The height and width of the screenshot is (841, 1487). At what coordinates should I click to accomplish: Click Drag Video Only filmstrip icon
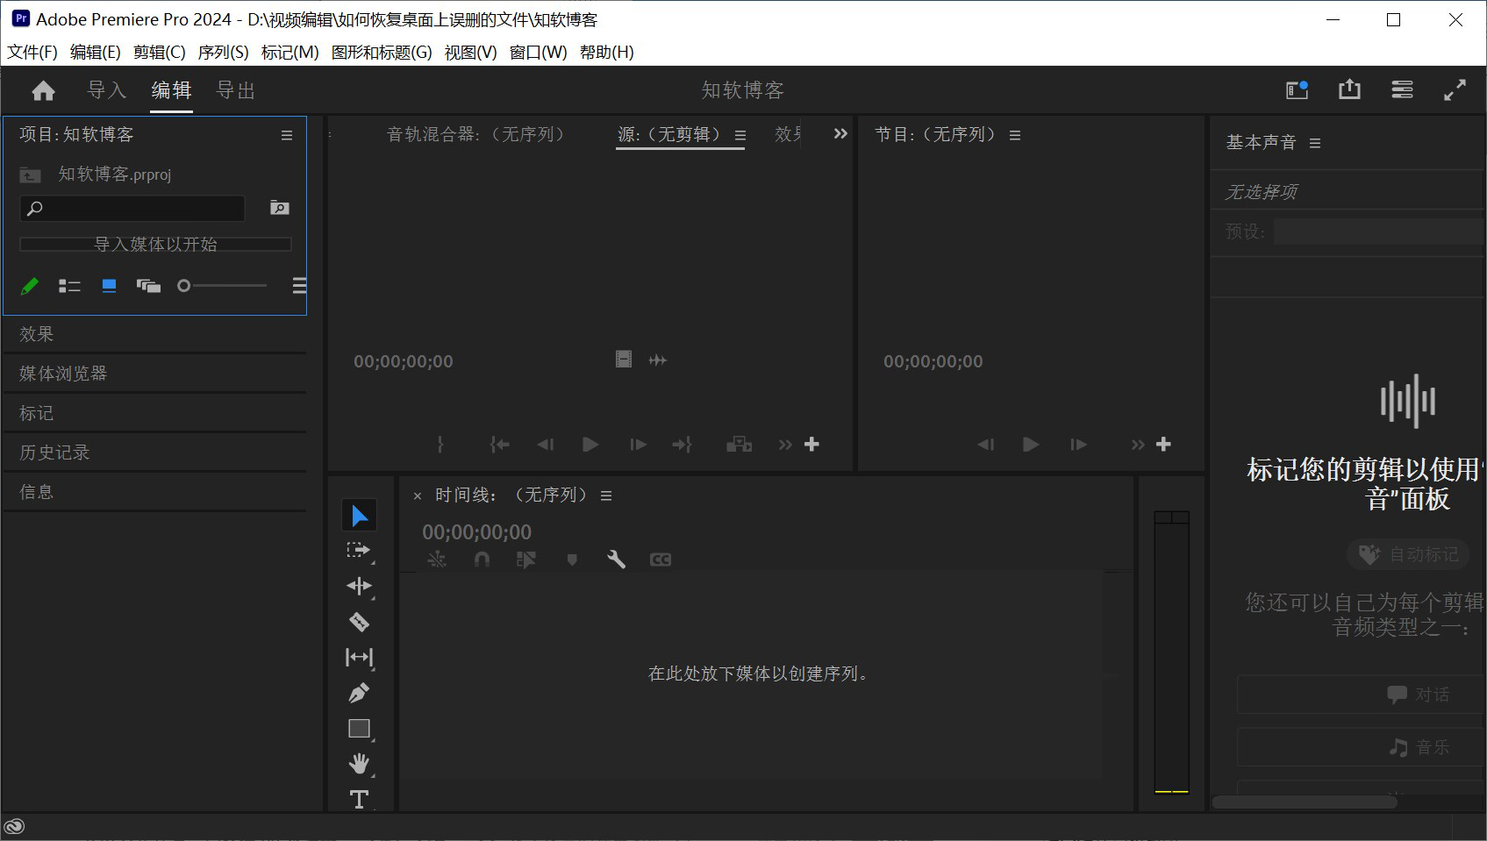point(624,360)
